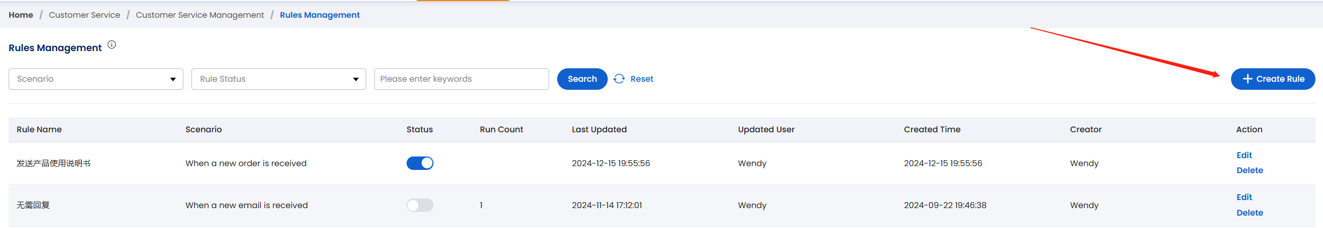Click the Create Rule button

[x=1273, y=79]
